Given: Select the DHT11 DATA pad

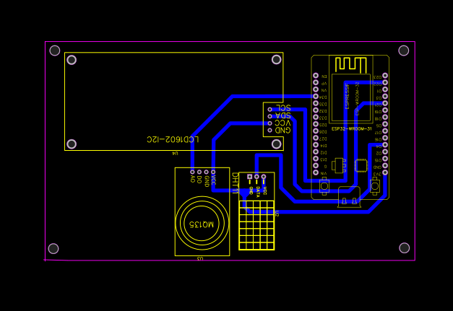Looking at the screenshot, I should [x=256, y=177].
